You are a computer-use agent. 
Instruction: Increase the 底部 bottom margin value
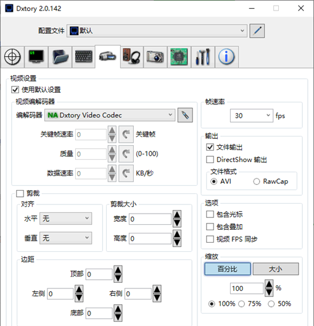[x=118, y=309]
